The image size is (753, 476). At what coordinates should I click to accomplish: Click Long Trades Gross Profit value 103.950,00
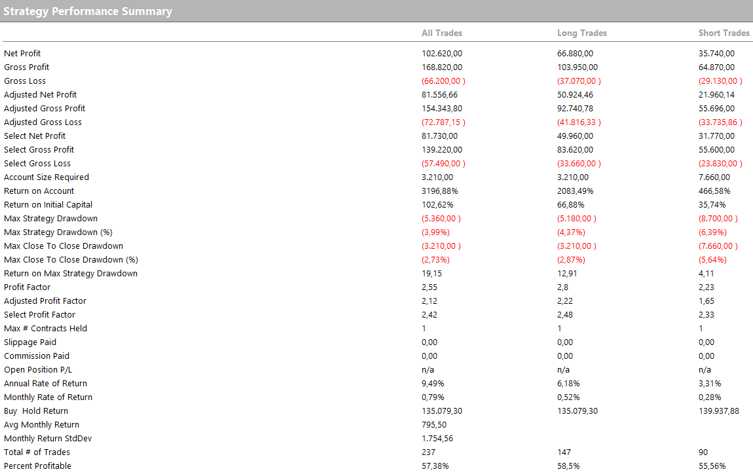(577, 67)
